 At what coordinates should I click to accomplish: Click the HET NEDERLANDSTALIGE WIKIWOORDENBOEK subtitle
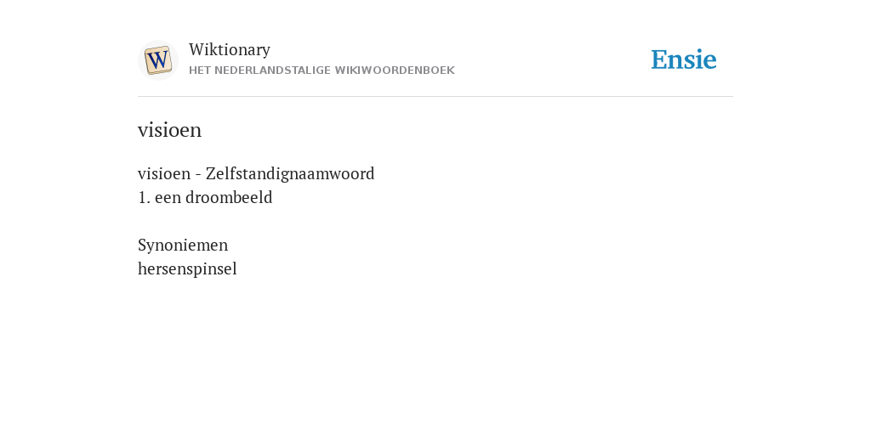tap(322, 71)
